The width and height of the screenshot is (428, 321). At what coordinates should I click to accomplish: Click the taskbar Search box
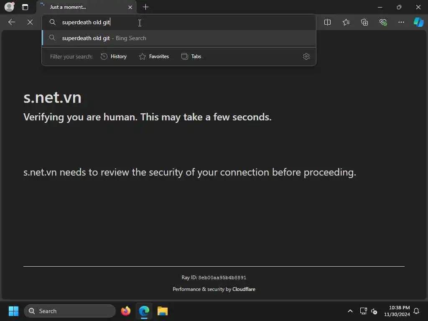70,311
